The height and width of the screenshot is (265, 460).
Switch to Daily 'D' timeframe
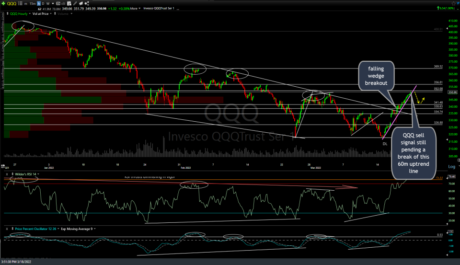[43, 4]
